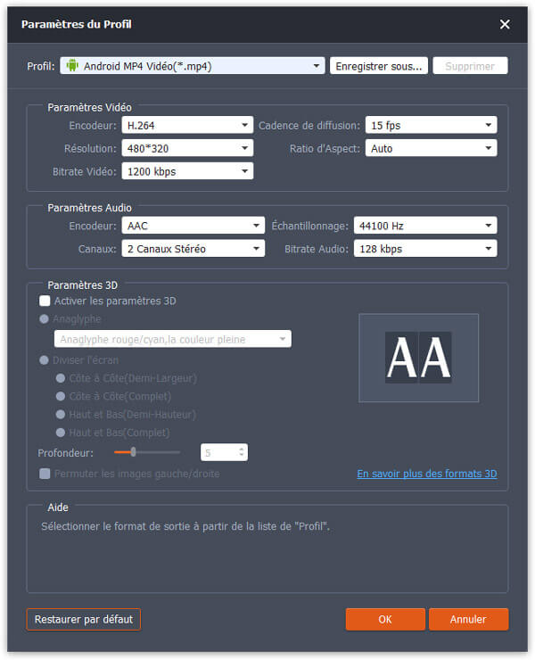Screen dimensions: 535x660
Task: Click Restaurer par défaut button
Action: (x=84, y=619)
